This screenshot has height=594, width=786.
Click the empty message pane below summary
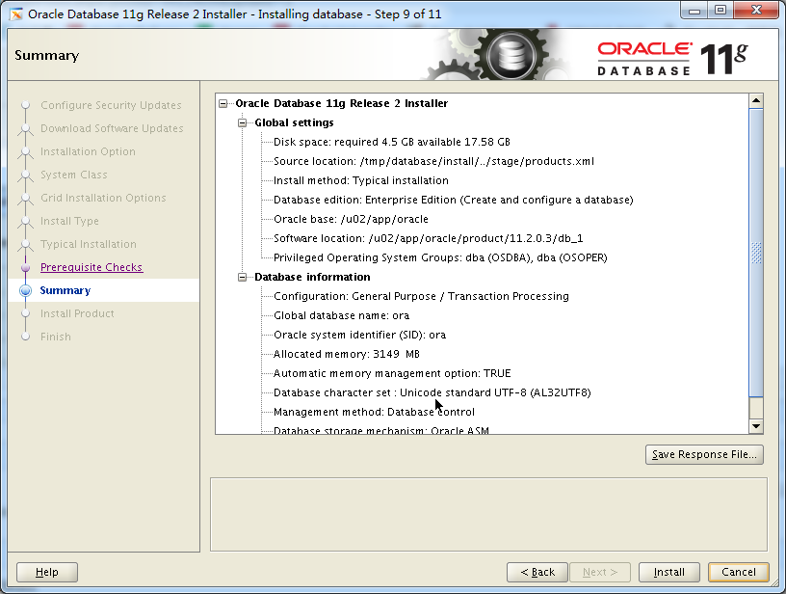[488, 515]
